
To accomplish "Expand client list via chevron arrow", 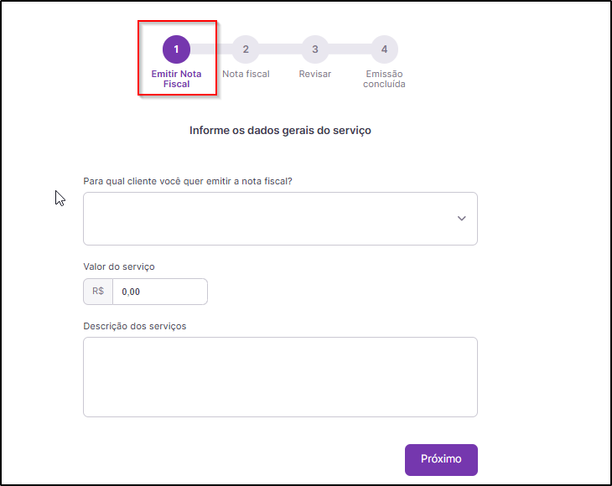I will (461, 219).
